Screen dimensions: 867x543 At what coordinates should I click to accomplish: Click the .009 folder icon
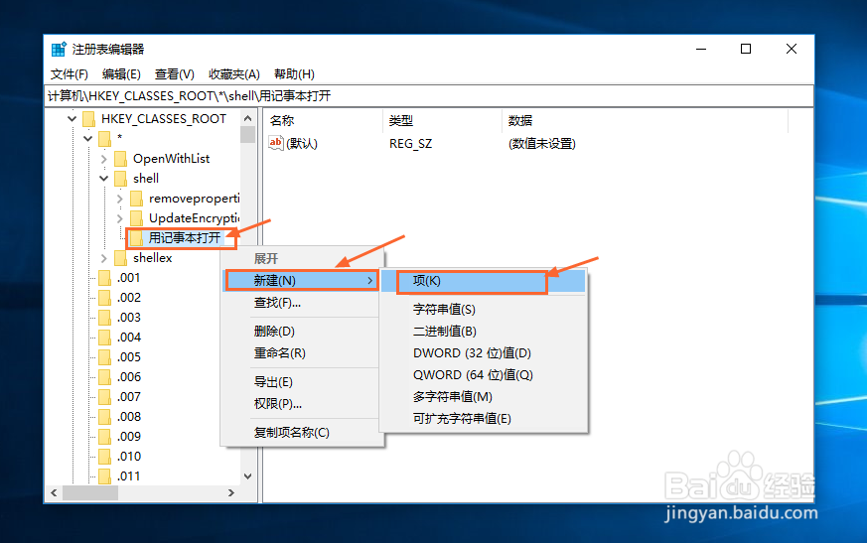[x=104, y=438]
